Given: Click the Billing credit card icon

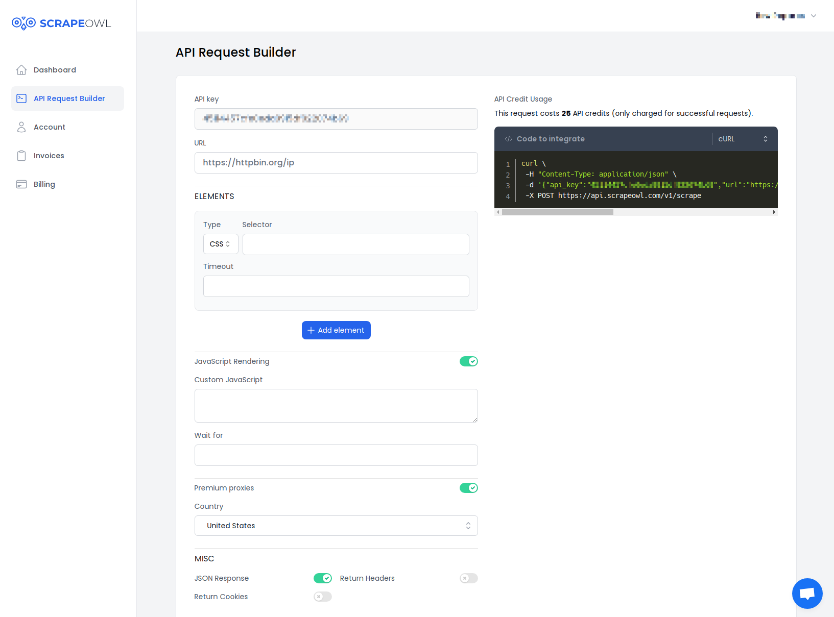Looking at the screenshot, I should [x=21, y=184].
